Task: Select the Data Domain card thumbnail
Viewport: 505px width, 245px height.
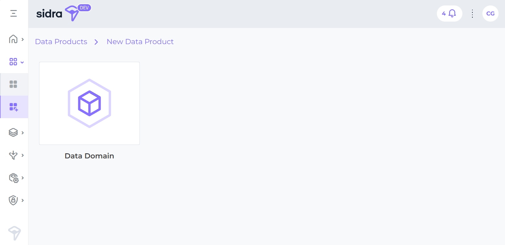Action: tap(89, 103)
